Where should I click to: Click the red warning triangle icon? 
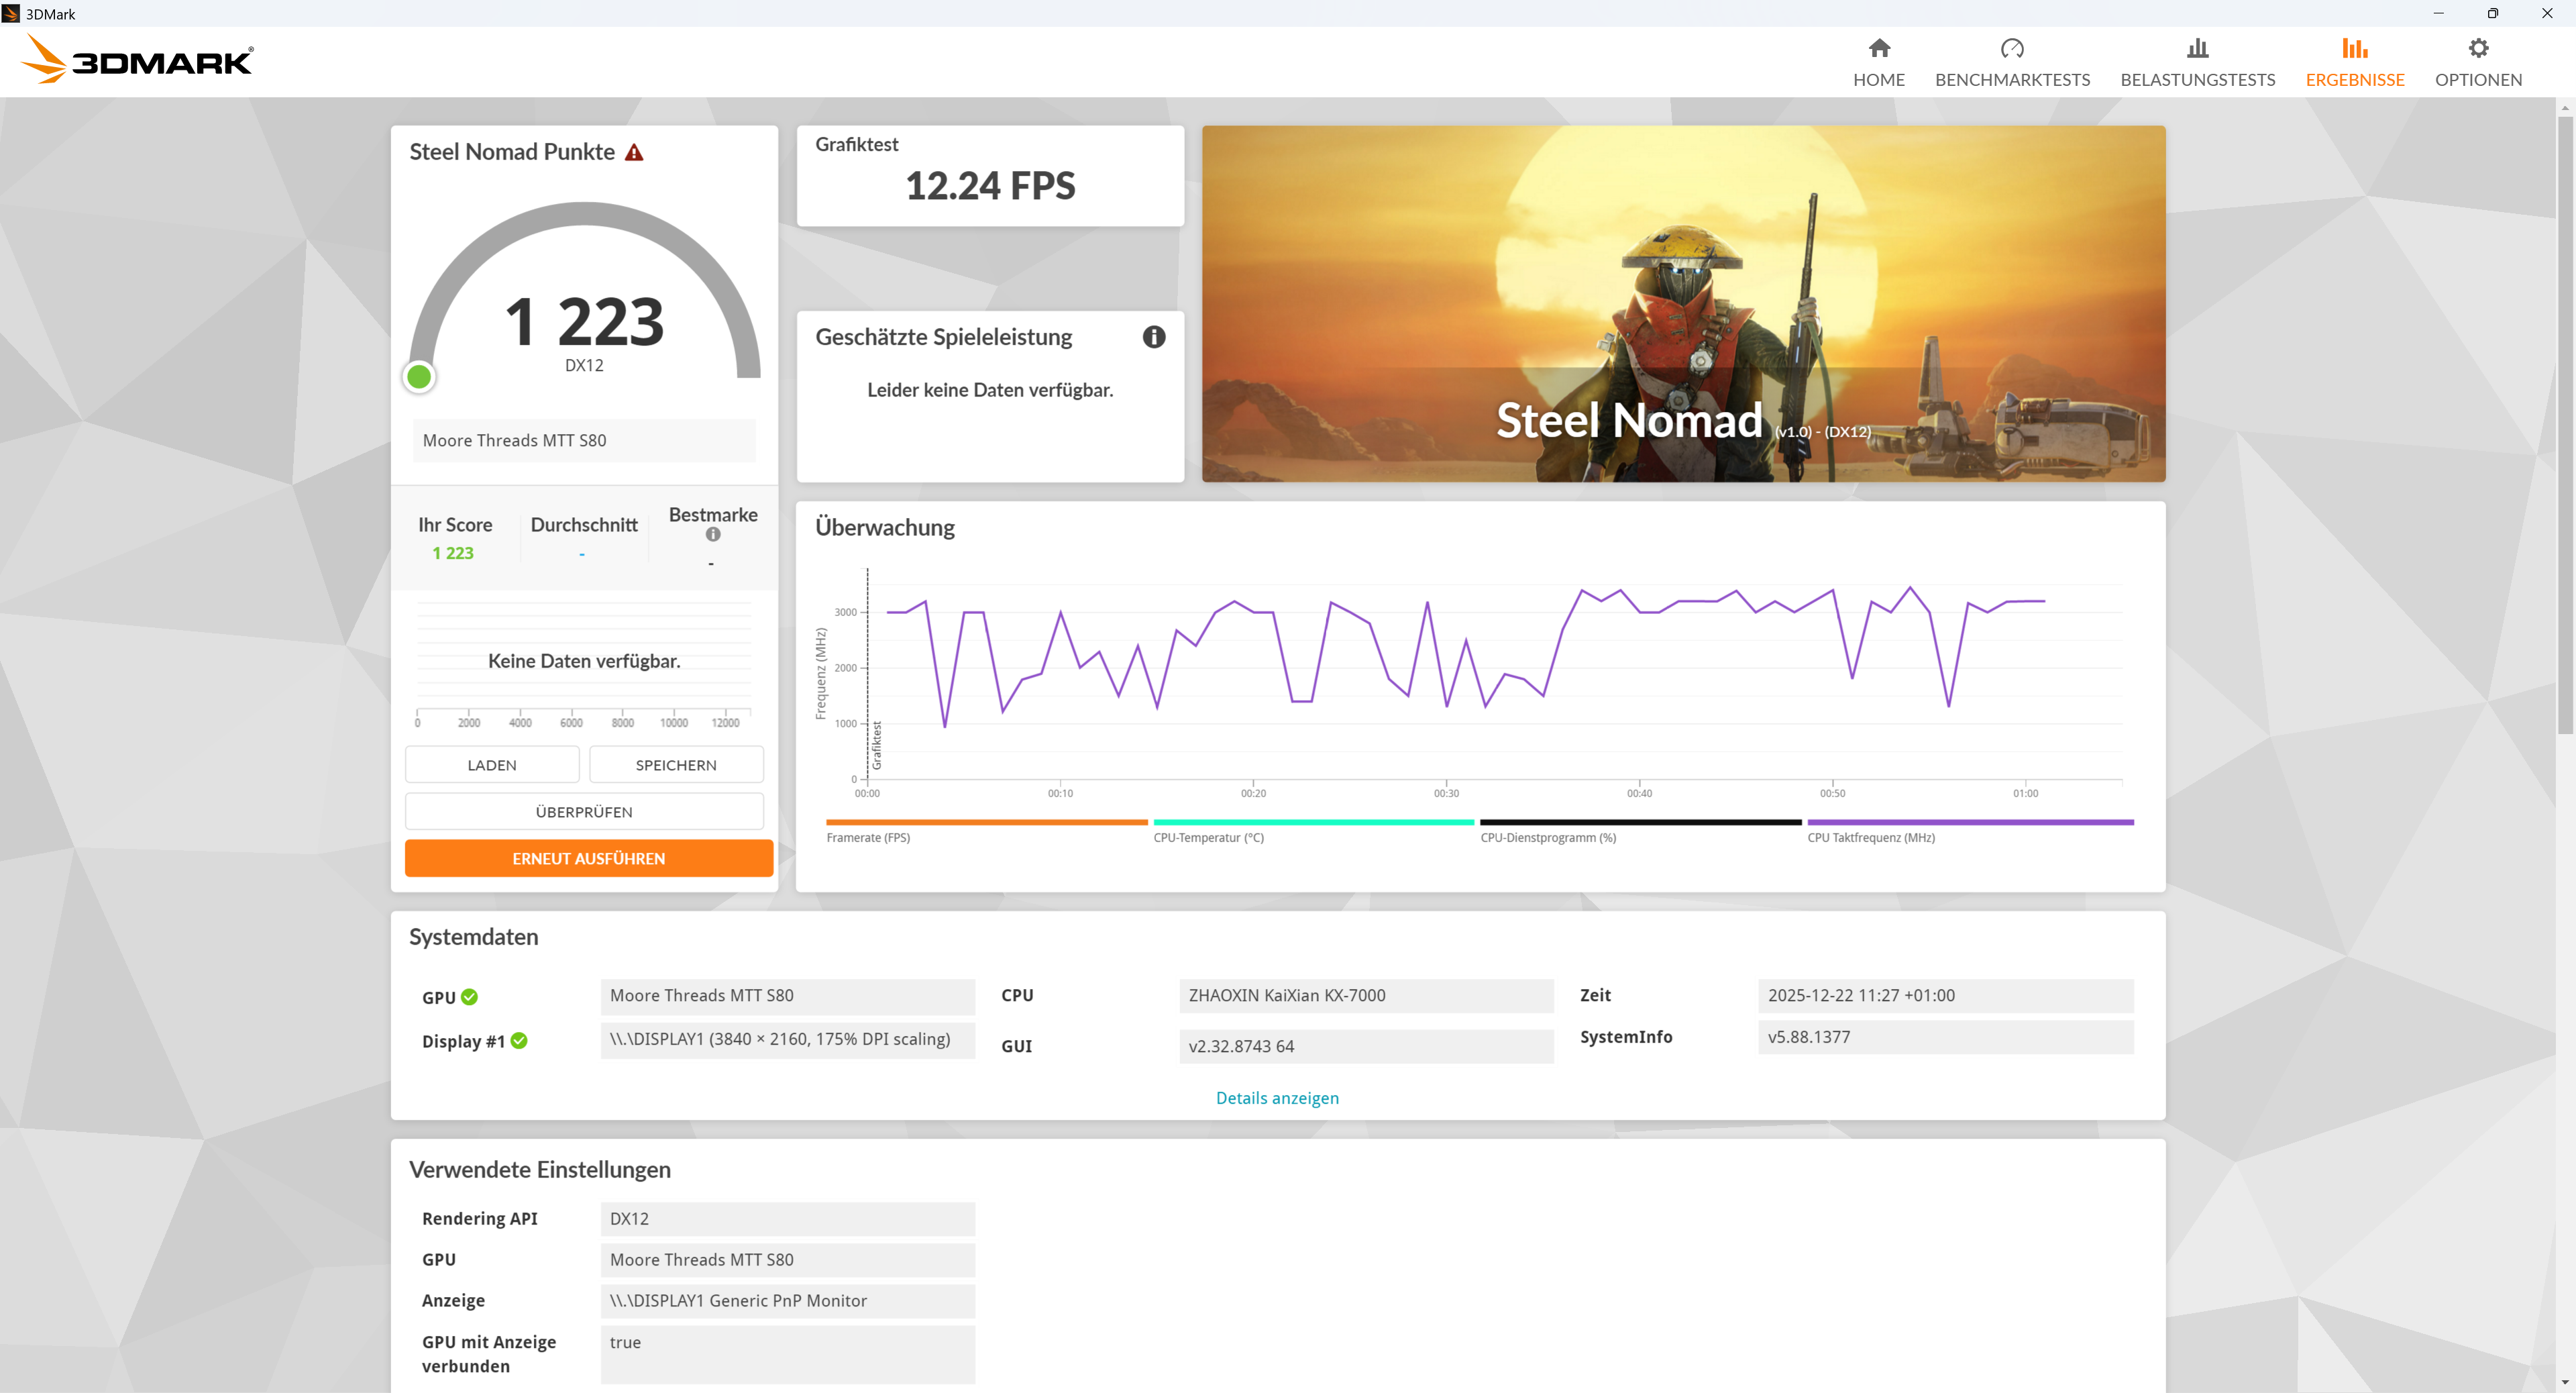[634, 152]
